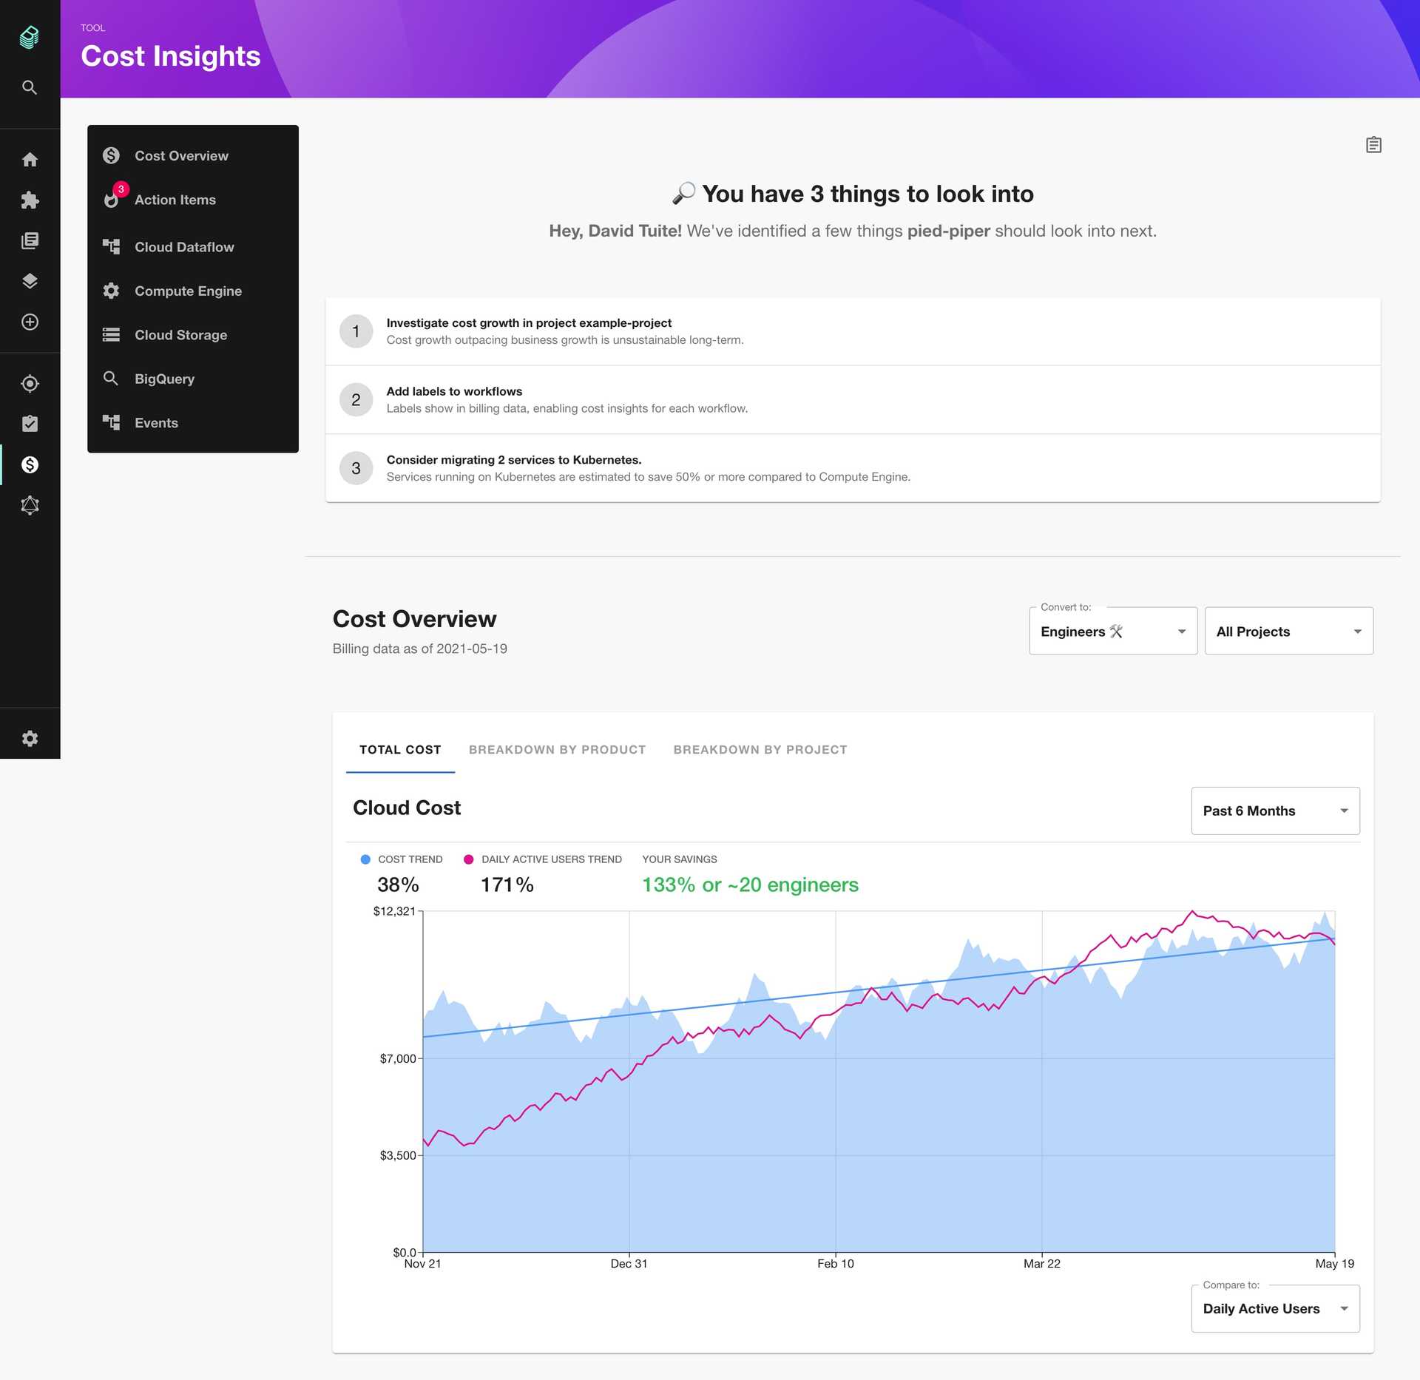Click the number 1 circle badge

[x=356, y=331]
